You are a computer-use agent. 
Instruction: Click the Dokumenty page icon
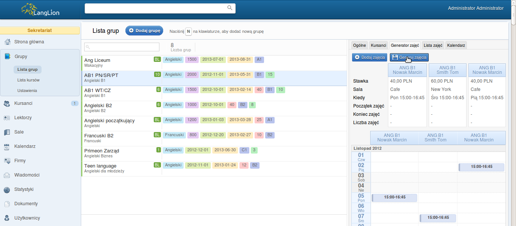(x=7, y=204)
